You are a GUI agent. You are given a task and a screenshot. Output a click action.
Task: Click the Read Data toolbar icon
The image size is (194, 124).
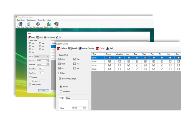point(20,24)
